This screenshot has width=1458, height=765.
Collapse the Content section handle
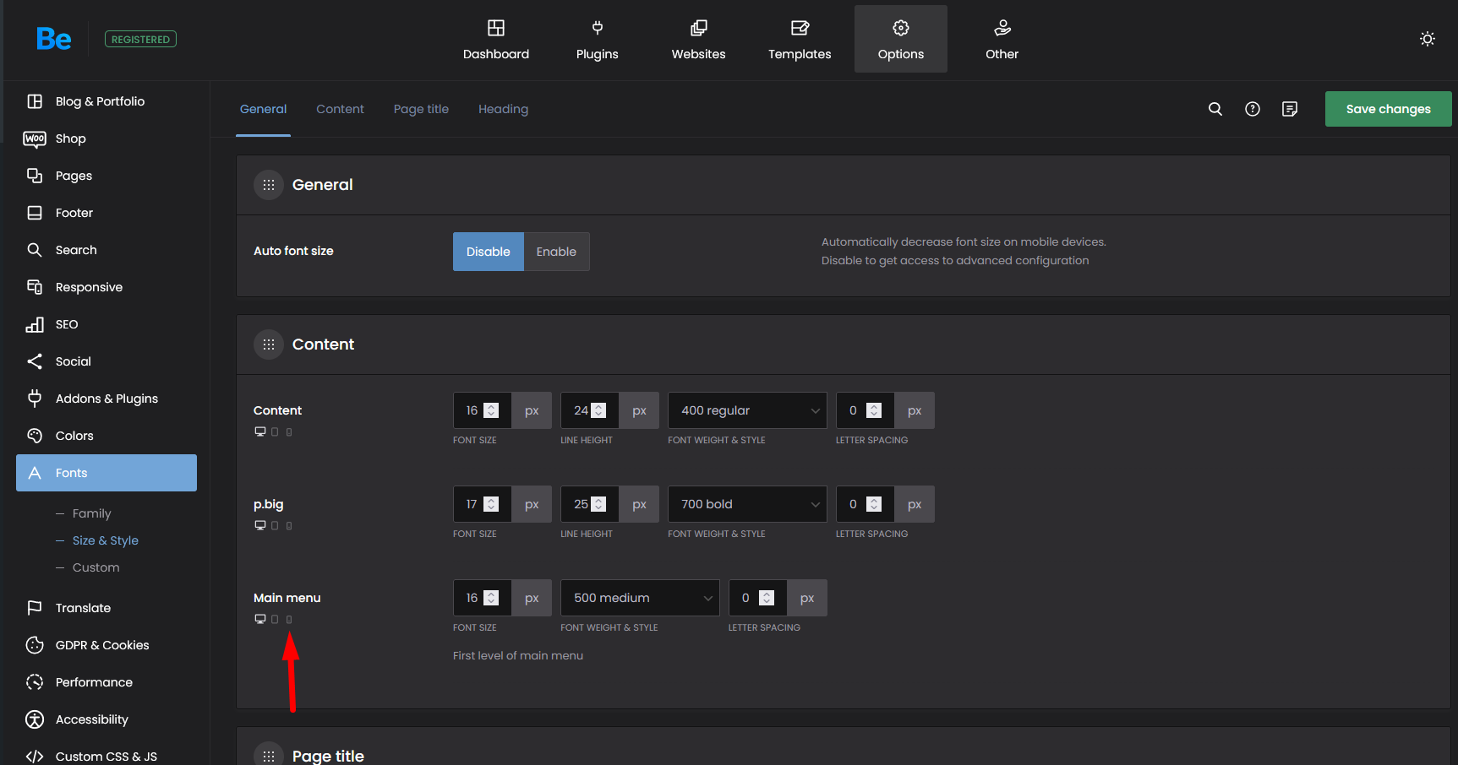pyautogui.click(x=269, y=345)
